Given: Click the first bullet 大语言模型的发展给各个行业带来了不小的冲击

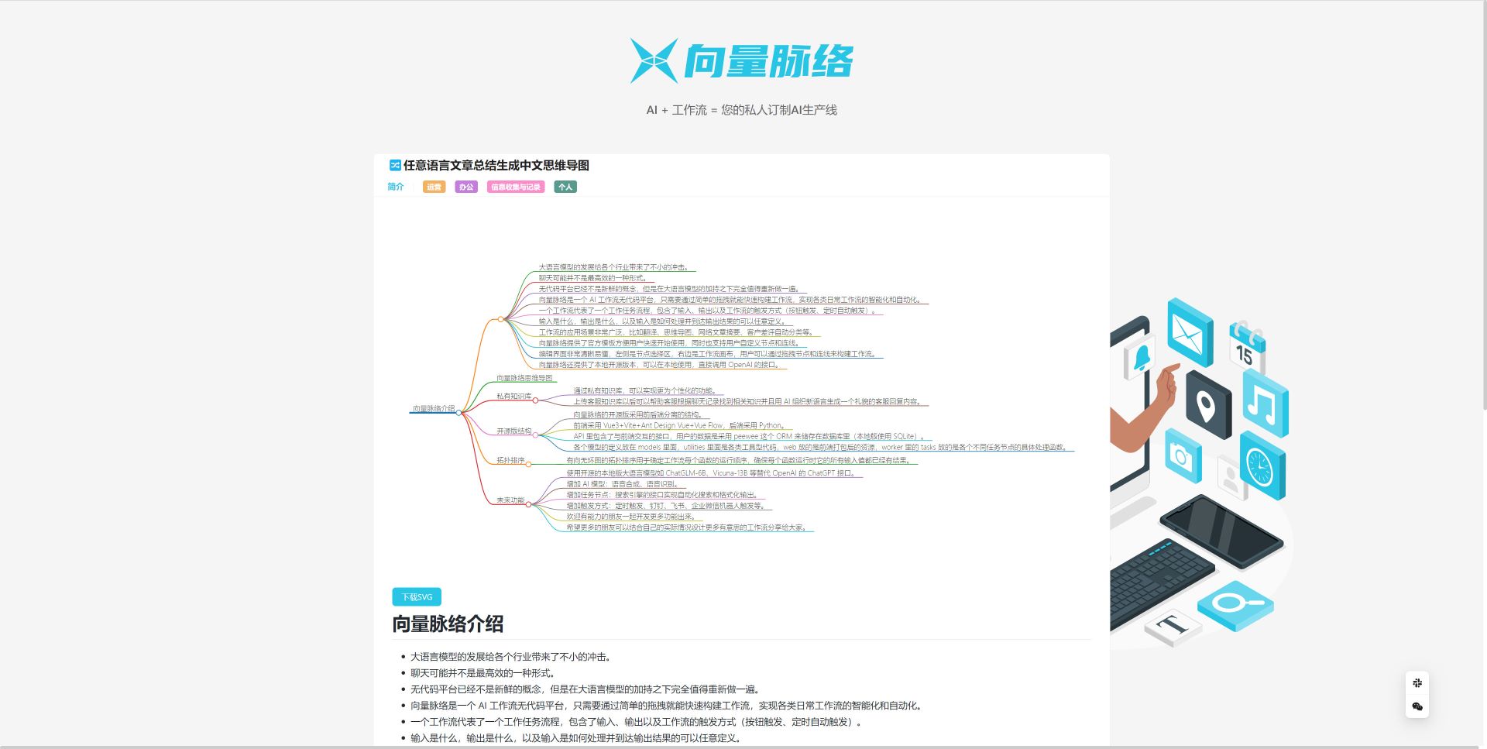Looking at the screenshot, I should (512, 657).
